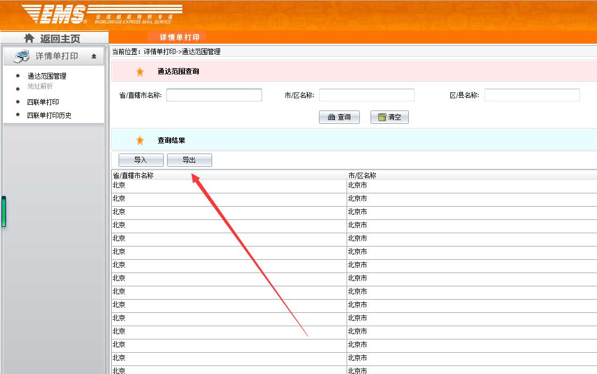Click the 导出 export button
The height and width of the screenshot is (374, 597).
pyautogui.click(x=189, y=160)
